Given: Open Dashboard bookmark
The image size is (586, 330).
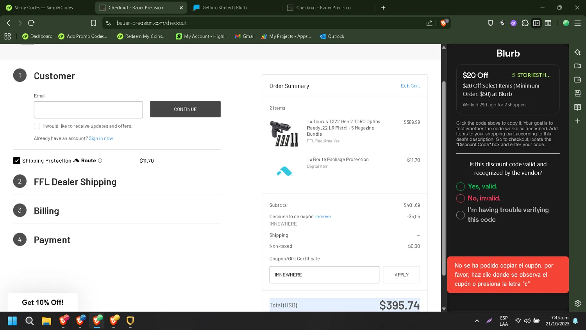Looking at the screenshot, I should (38, 36).
